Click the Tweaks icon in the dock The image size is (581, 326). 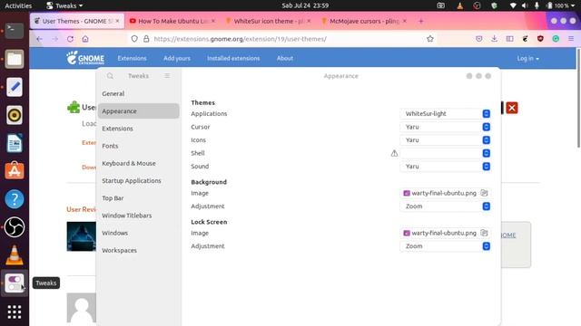point(15,283)
